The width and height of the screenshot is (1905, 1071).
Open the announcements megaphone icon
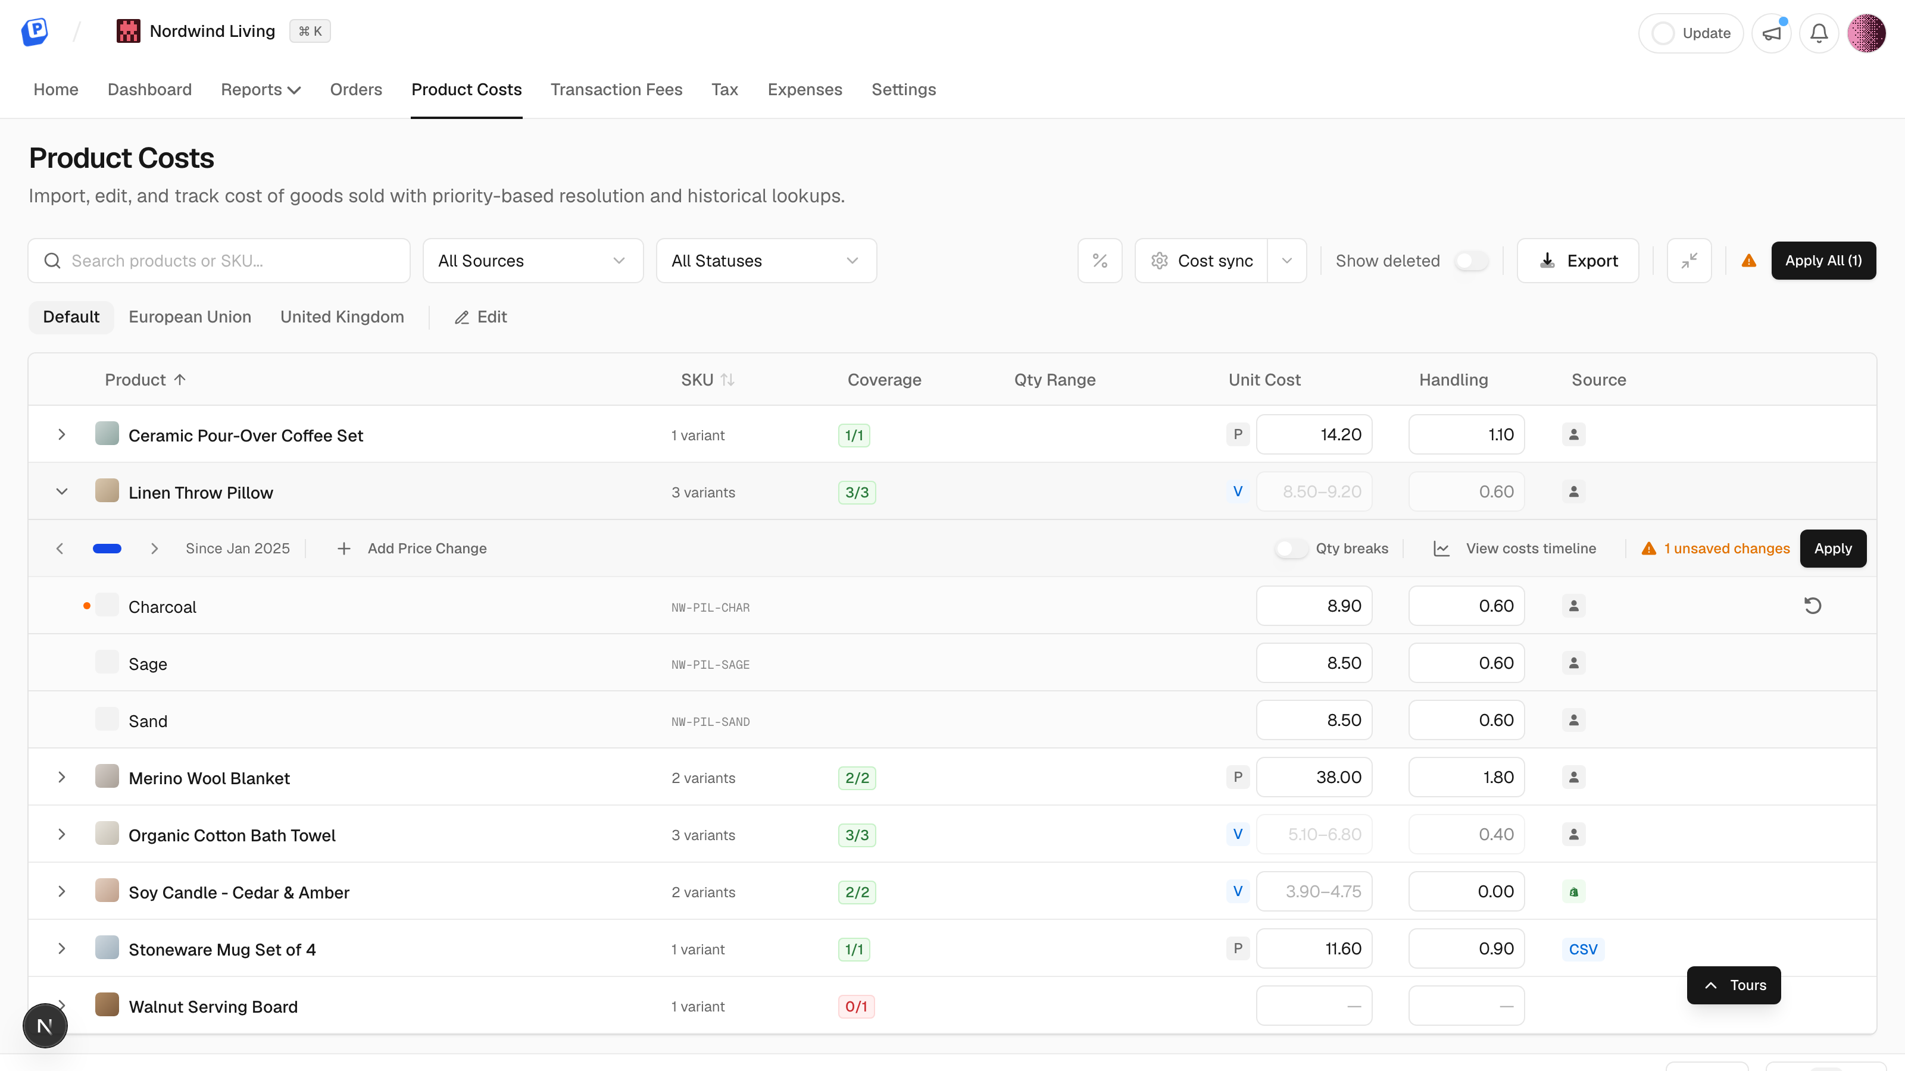pos(1771,33)
